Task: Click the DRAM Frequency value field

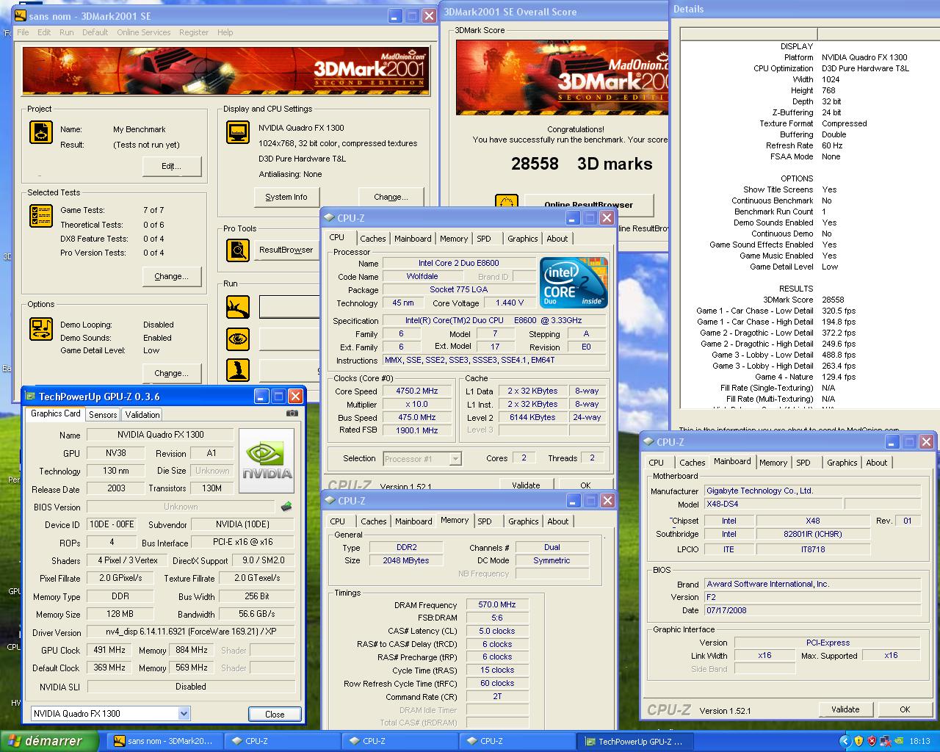Action: coord(497,604)
